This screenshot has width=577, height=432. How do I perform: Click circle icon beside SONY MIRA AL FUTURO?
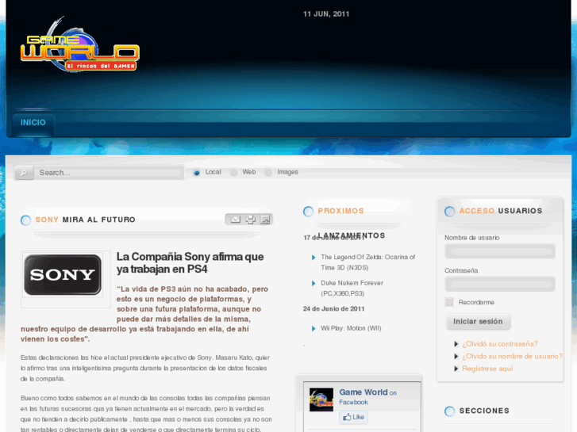(x=25, y=220)
